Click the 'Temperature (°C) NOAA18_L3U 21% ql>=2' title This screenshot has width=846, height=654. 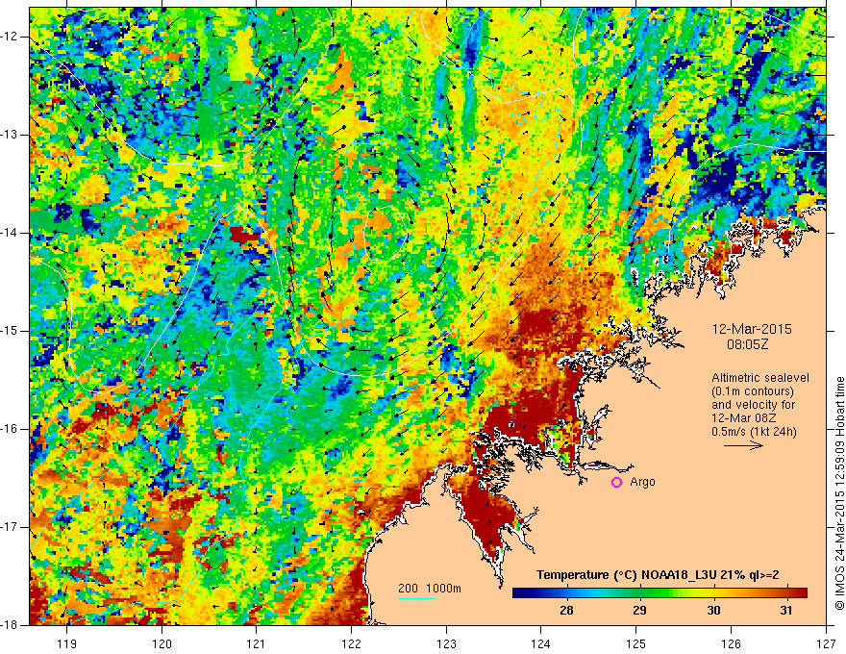[x=658, y=575]
